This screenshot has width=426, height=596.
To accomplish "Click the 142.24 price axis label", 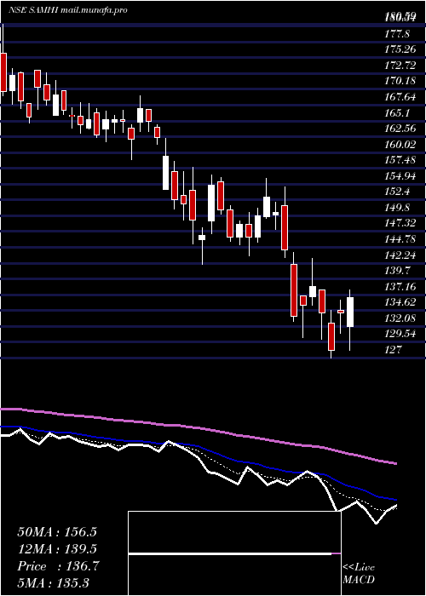I will point(400,255).
